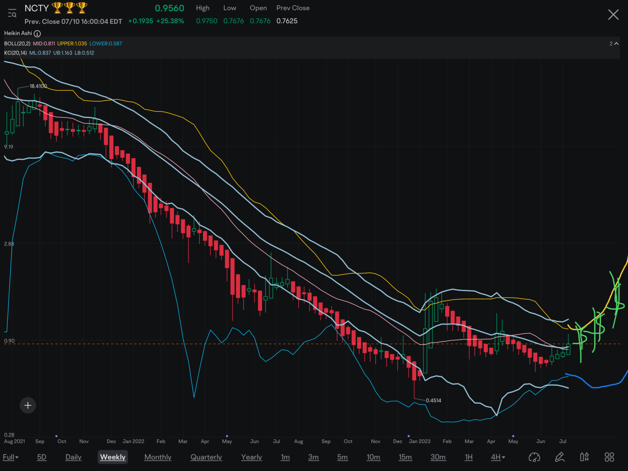Switch to the Daily timeframe

click(73, 457)
